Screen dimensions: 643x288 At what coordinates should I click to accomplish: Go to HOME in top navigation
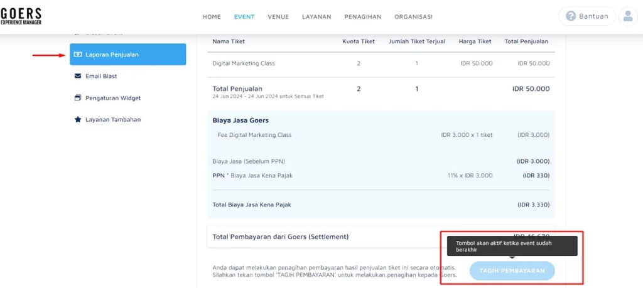[x=212, y=17]
